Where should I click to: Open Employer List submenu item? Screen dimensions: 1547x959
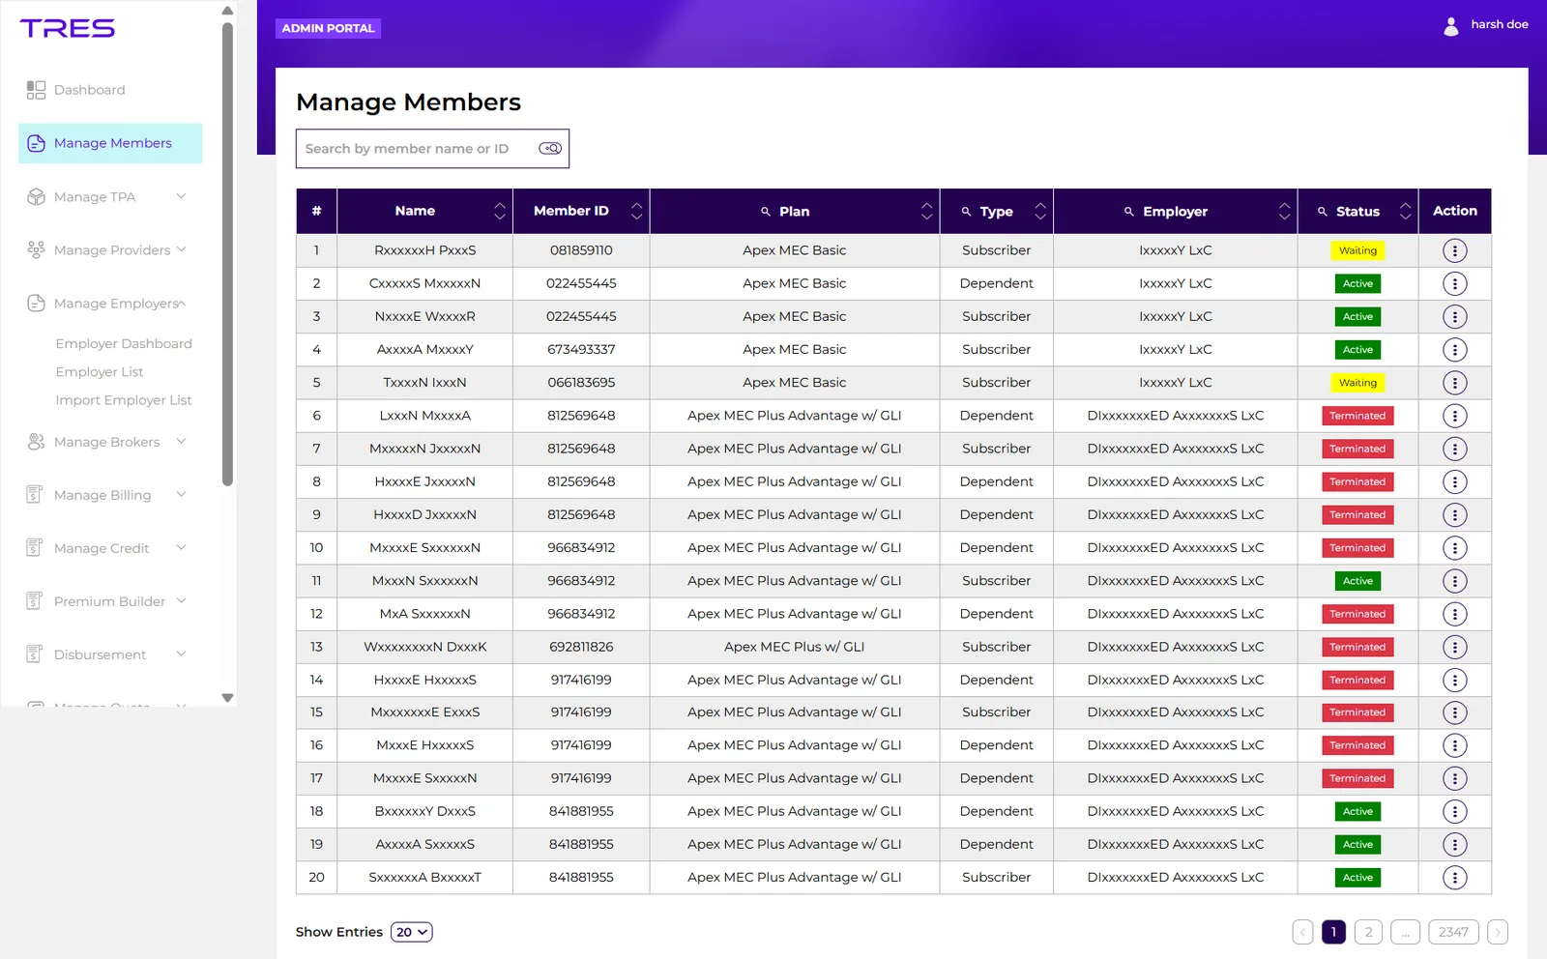tap(100, 372)
